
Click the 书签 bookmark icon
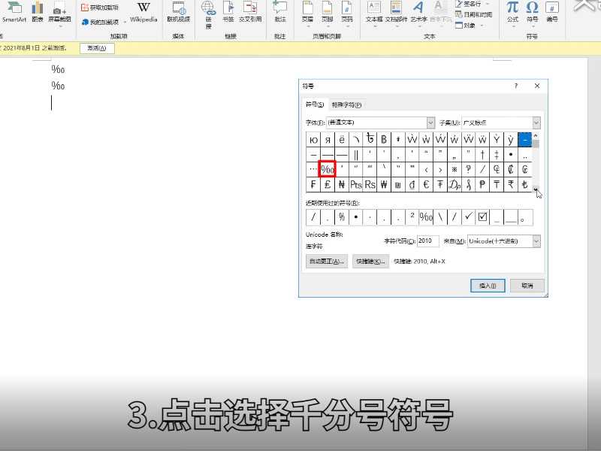click(228, 11)
